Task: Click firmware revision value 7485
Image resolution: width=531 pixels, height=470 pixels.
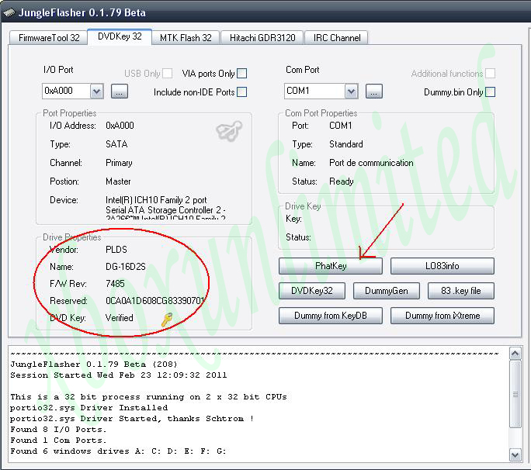Action: click(115, 284)
